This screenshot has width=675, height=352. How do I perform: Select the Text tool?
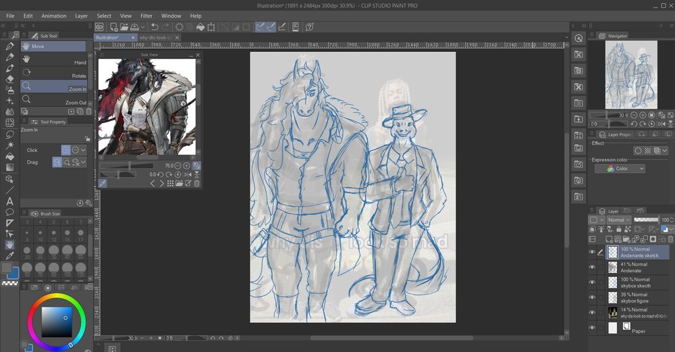tap(10, 201)
